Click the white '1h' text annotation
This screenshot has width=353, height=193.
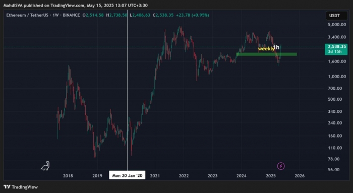click(276, 47)
